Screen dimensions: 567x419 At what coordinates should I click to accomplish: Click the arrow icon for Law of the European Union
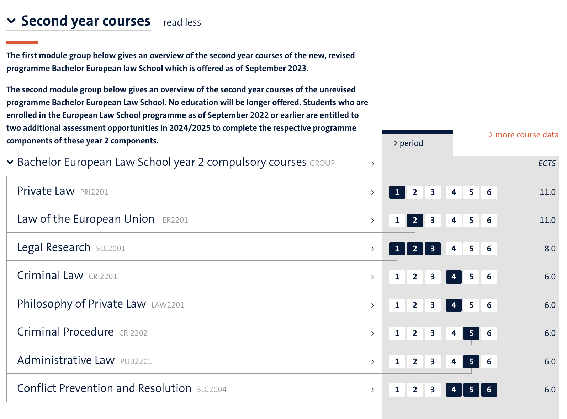372,220
